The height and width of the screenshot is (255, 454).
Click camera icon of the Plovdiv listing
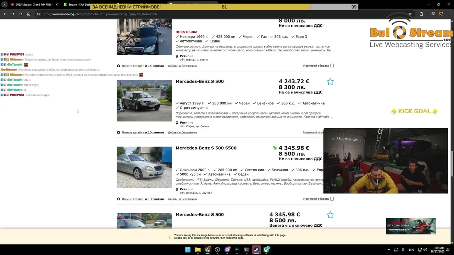point(118,199)
